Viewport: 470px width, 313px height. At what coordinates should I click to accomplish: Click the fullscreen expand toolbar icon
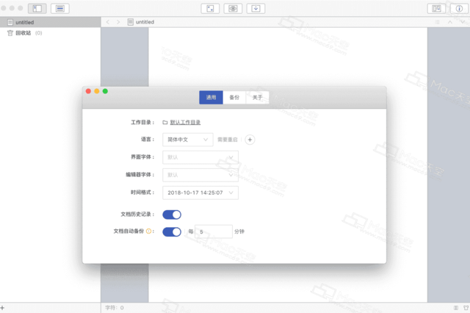(x=210, y=8)
